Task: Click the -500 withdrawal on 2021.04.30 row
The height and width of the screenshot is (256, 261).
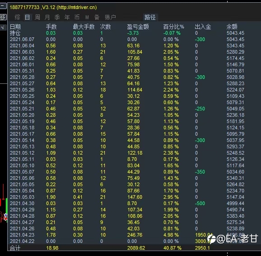Action: pos(200,204)
